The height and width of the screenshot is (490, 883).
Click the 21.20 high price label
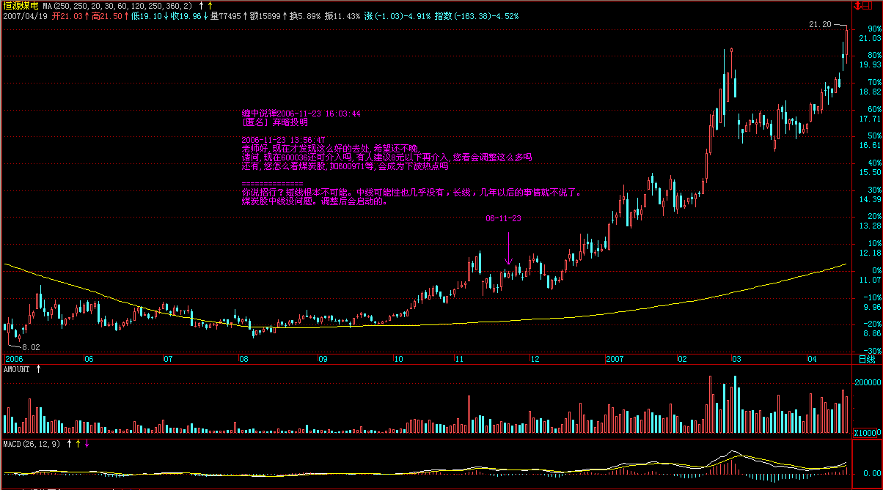pyautogui.click(x=820, y=24)
